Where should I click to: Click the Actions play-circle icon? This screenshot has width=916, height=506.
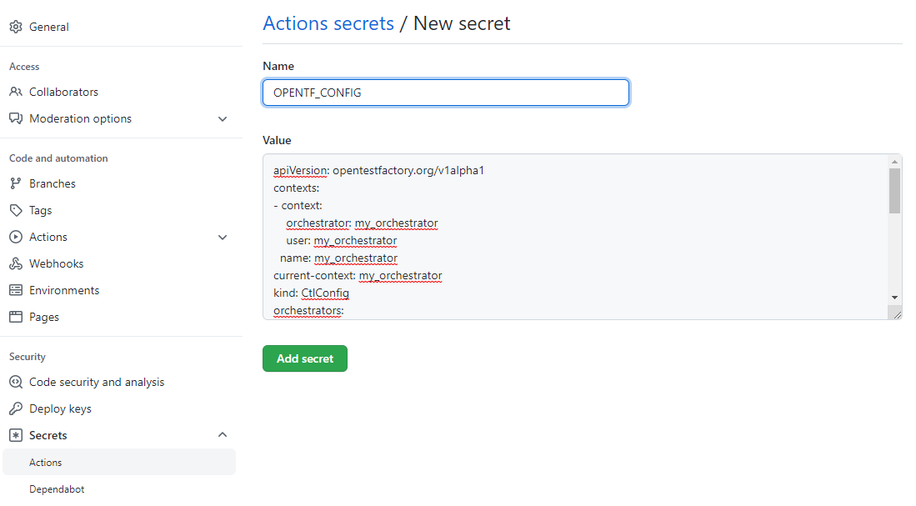pyautogui.click(x=16, y=238)
